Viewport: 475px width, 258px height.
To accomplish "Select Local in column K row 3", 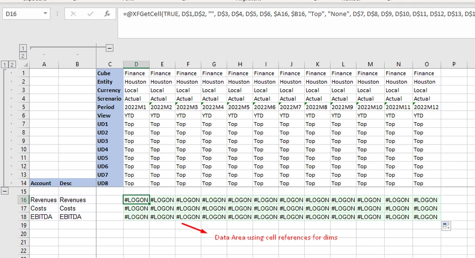I will click(318, 90).
